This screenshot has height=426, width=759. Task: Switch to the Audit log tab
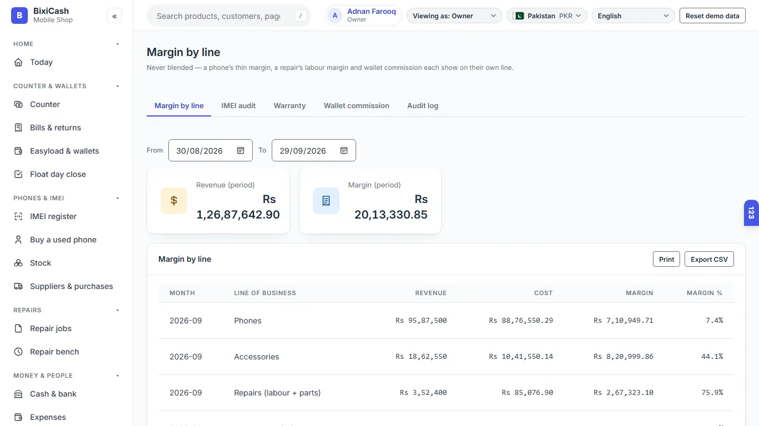click(423, 105)
